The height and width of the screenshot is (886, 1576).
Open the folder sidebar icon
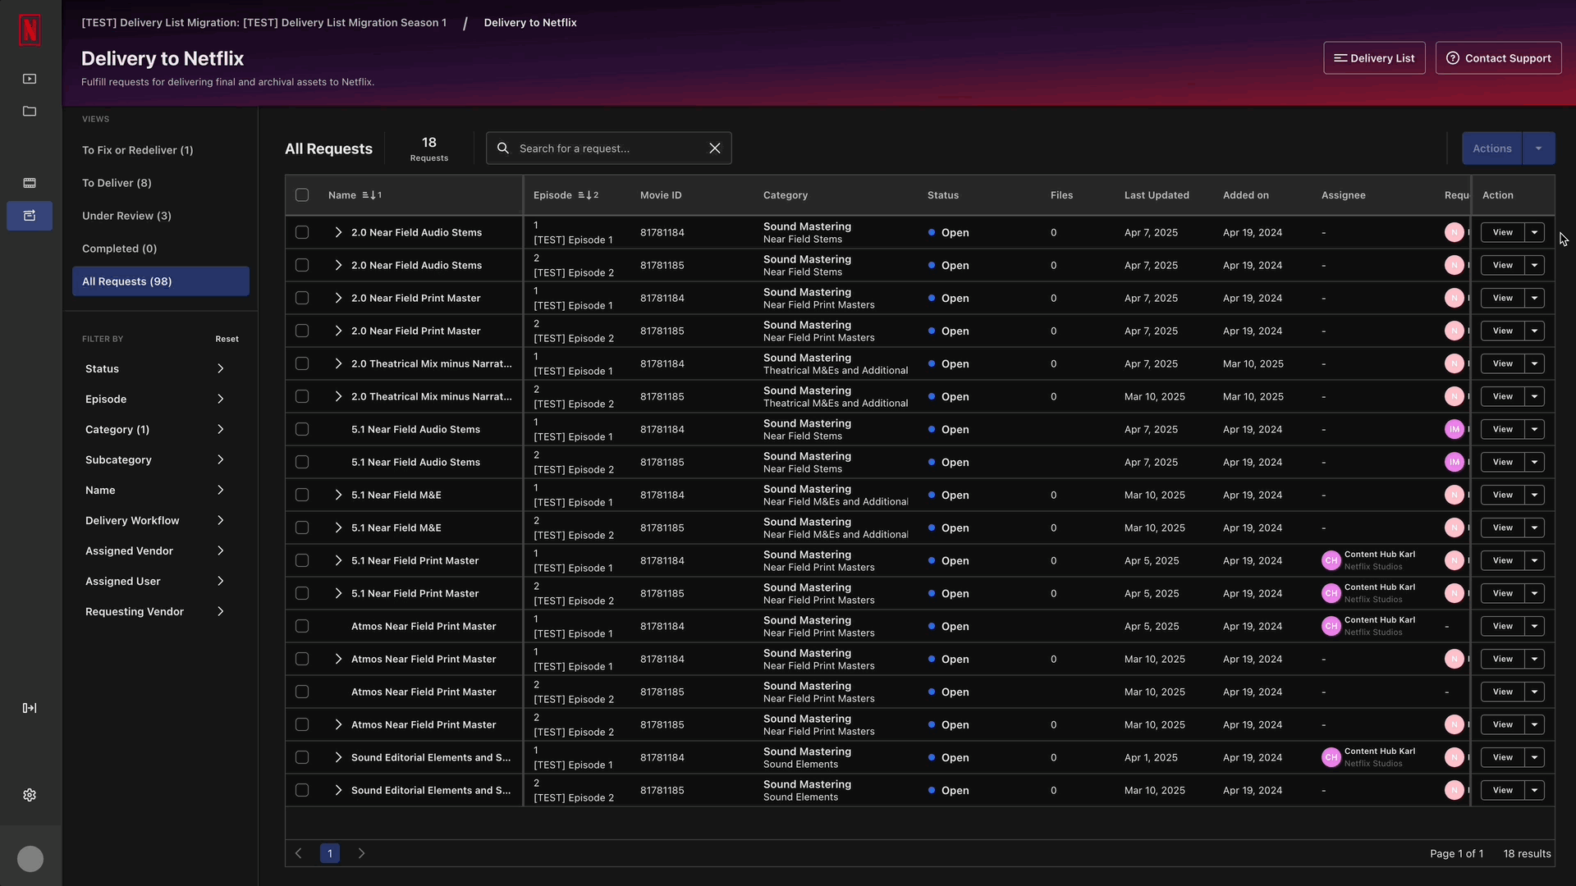coord(30,112)
